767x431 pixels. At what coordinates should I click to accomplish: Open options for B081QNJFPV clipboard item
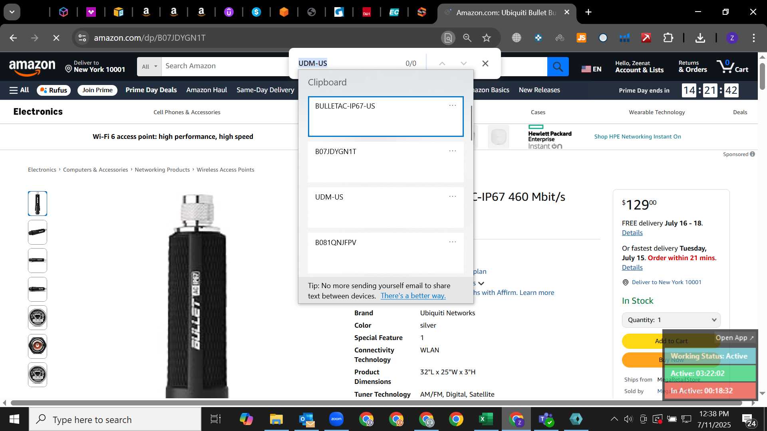(x=452, y=242)
